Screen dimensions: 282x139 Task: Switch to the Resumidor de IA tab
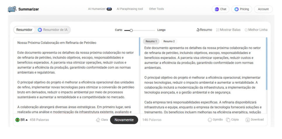point(53,30)
